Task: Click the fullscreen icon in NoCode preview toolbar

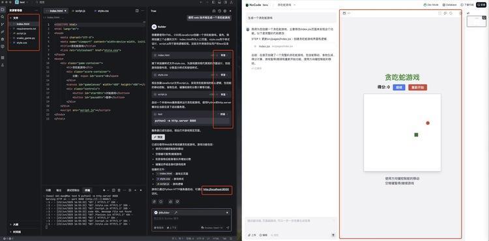Action: point(439,13)
